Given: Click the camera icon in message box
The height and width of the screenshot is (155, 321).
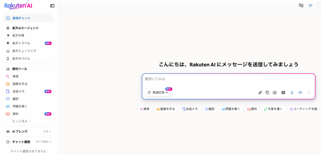Looking at the screenshot, I should 275,92.
